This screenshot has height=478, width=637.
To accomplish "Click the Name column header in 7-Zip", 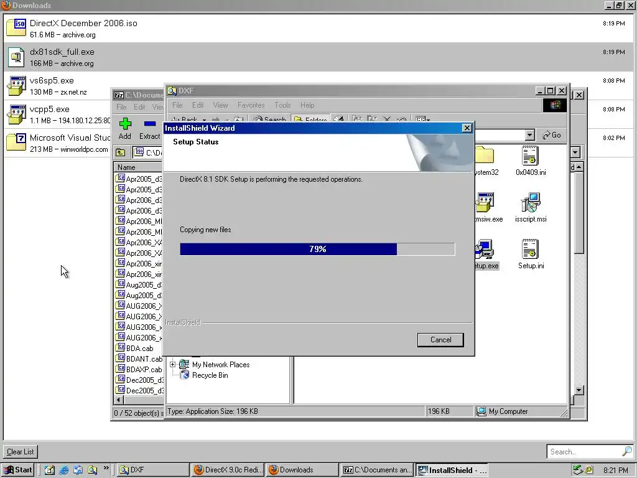I will pyautogui.click(x=138, y=167).
